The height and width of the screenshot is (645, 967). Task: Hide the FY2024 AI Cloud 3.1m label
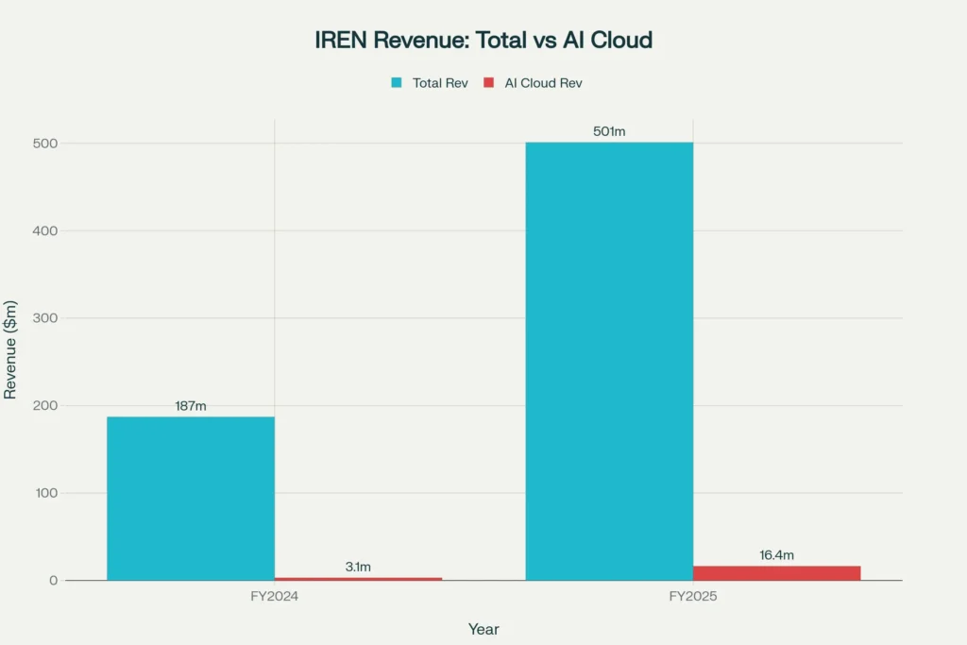357,566
